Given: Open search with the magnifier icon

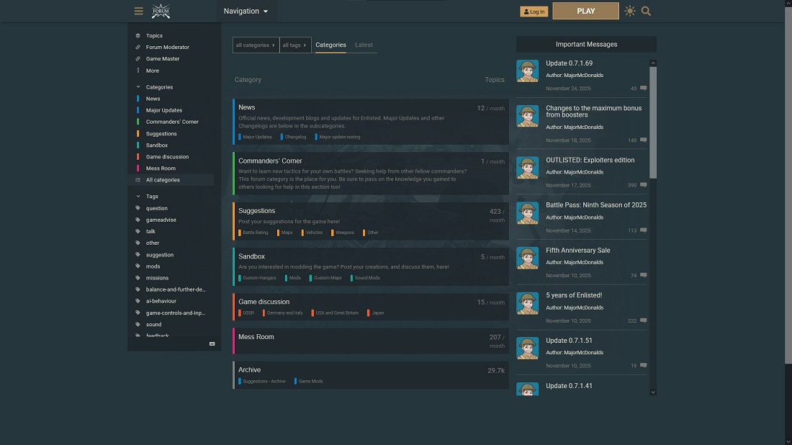Looking at the screenshot, I should pyautogui.click(x=646, y=11).
